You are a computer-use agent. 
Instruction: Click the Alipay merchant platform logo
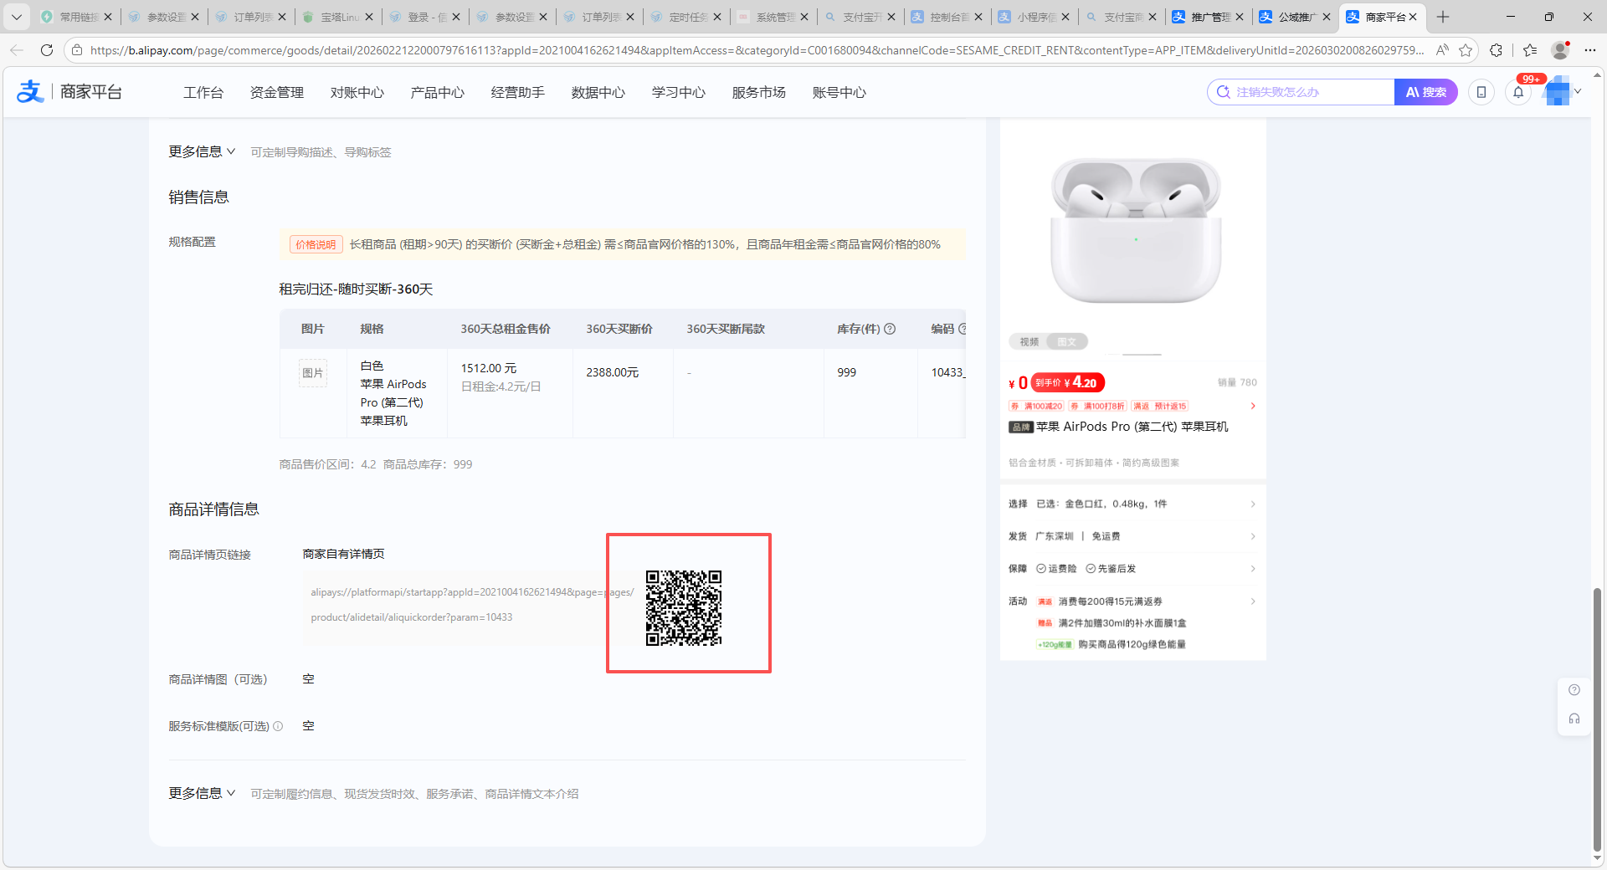tap(69, 92)
